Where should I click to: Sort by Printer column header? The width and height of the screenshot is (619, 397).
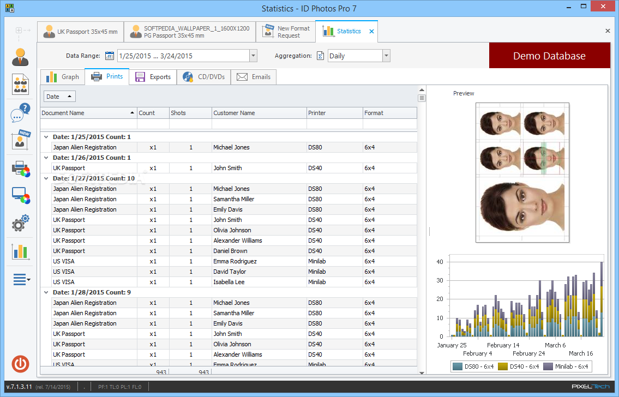[x=335, y=113]
